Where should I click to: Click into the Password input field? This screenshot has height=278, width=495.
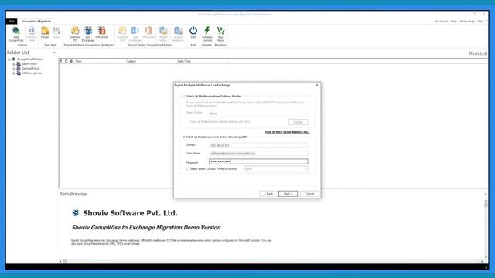coord(258,161)
